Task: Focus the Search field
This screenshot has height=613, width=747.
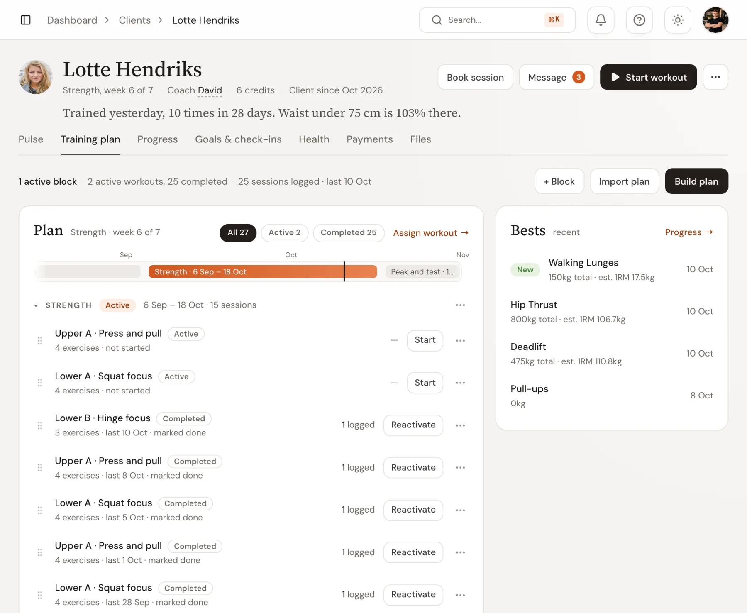Action: [x=497, y=20]
